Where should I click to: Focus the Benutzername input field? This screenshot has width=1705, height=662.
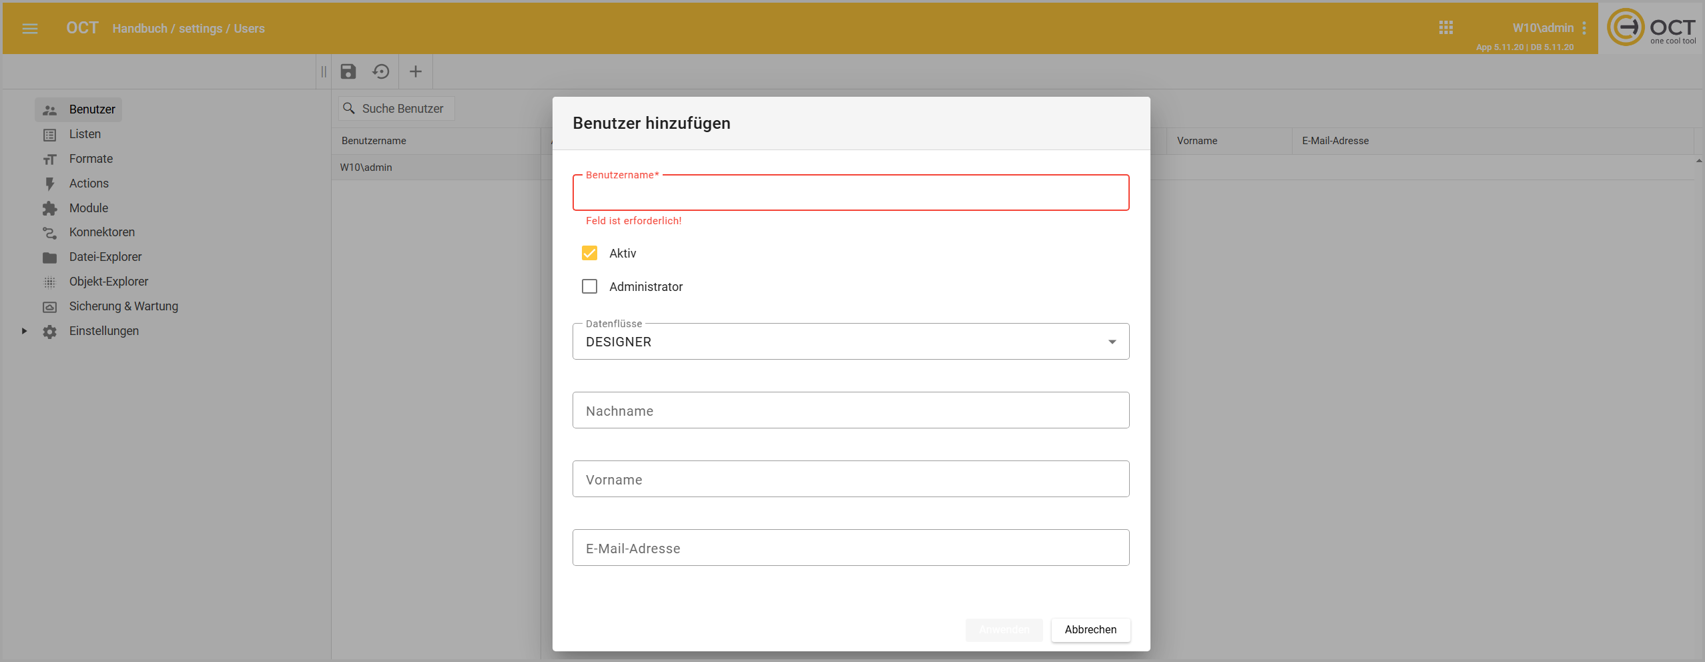[x=850, y=194]
